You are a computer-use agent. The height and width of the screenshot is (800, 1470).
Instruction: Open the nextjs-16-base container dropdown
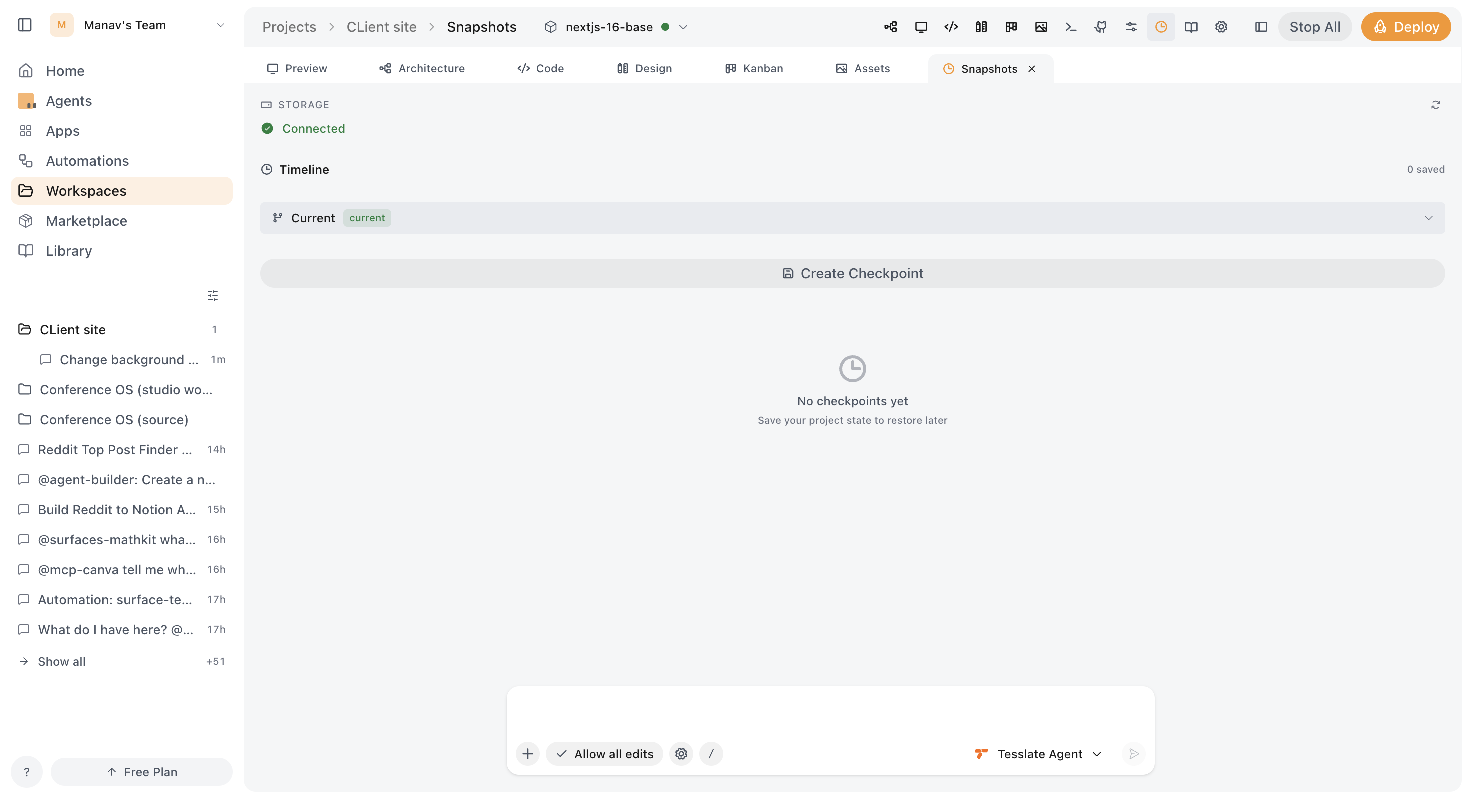pyautogui.click(x=616, y=27)
